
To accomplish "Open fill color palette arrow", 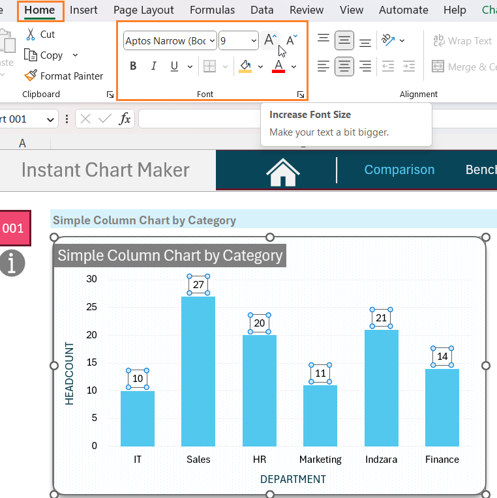I will pyautogui.click(x=261, y=66).
